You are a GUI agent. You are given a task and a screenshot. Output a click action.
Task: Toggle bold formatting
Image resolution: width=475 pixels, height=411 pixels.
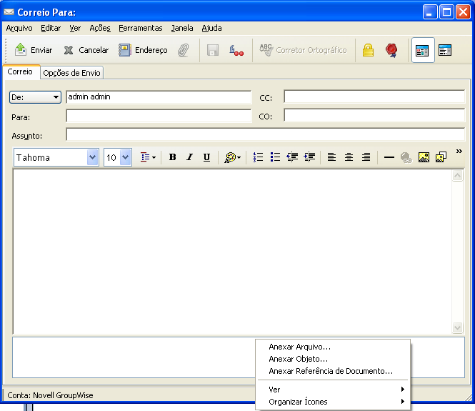[172, 157]
